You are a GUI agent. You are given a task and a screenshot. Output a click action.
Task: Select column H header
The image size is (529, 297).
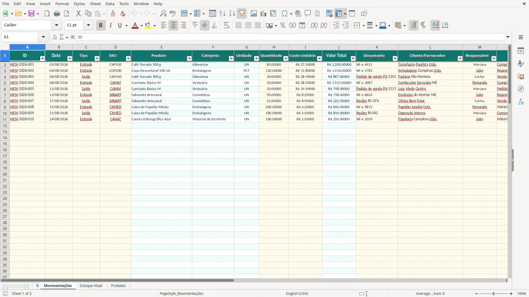(274, 47)
